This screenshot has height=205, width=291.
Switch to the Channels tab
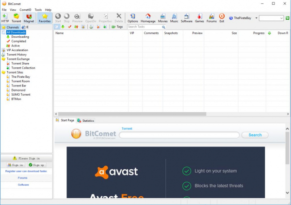10,27
